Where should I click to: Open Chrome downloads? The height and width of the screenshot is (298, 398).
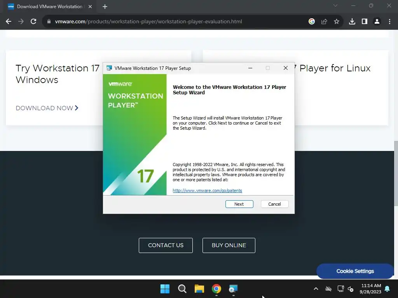(x=352, y=22)
